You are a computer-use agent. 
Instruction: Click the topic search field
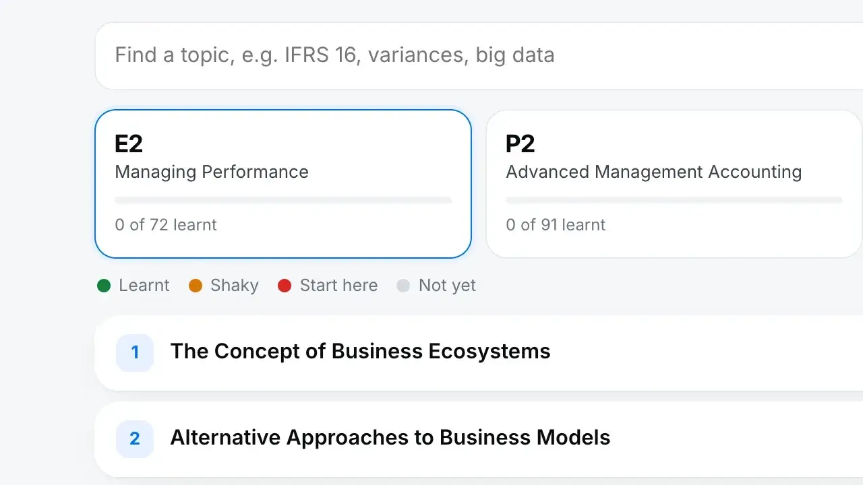(479, 55)
